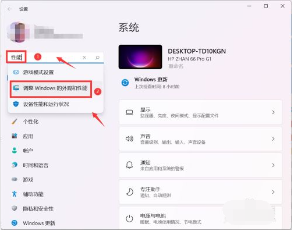This screenshot has height=231, width=294.
Task: Open 个性化 in the sidebar
Action: click(30, 122)
